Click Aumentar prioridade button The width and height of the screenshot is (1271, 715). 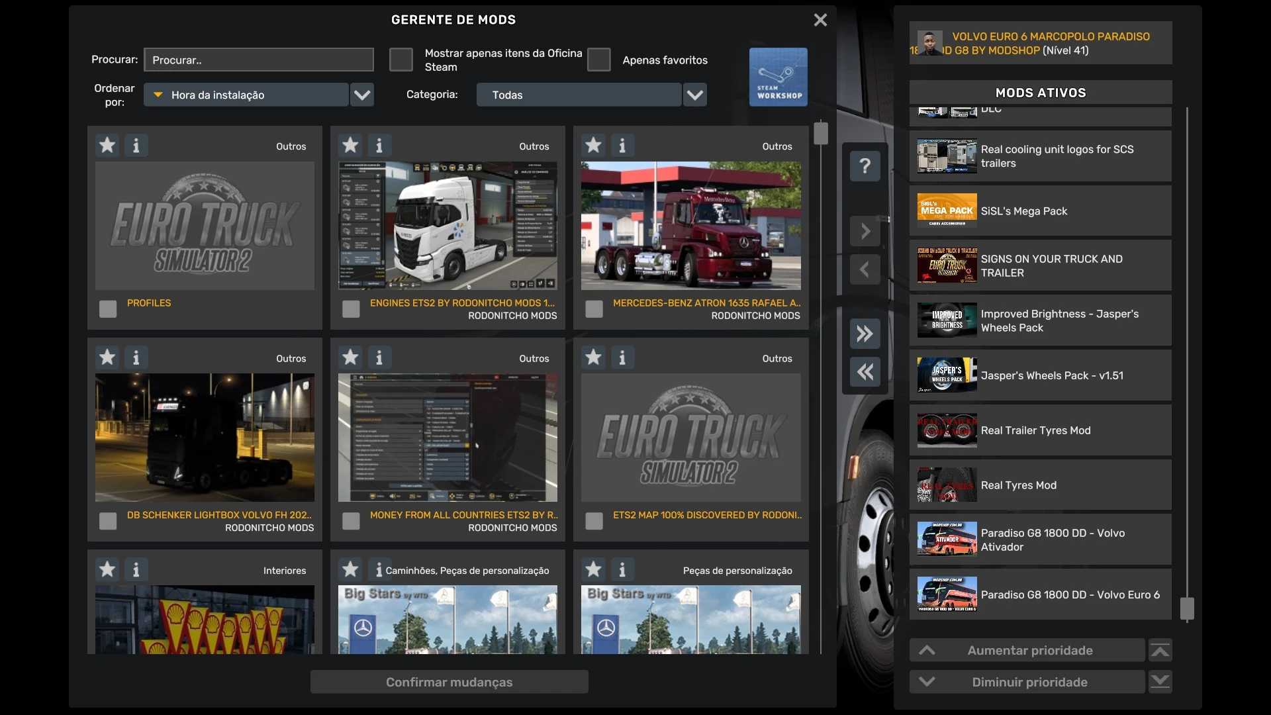click(1027, 651)
